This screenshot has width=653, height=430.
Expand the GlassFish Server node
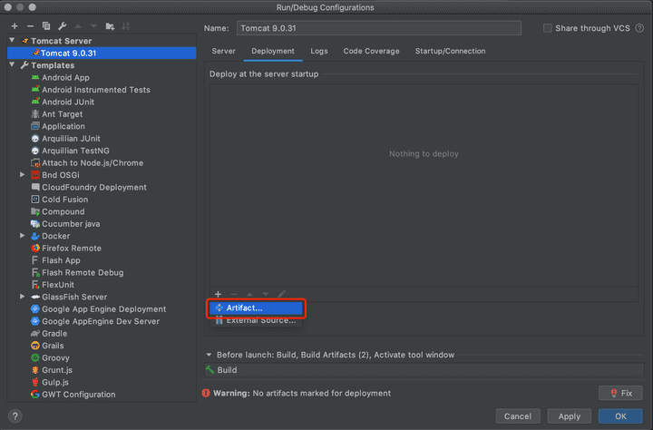[23, 297]
